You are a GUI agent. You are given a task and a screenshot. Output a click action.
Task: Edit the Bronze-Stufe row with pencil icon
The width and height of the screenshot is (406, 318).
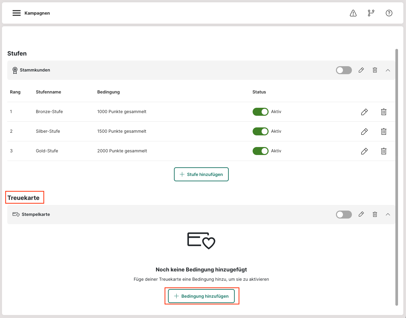(364, 112)
